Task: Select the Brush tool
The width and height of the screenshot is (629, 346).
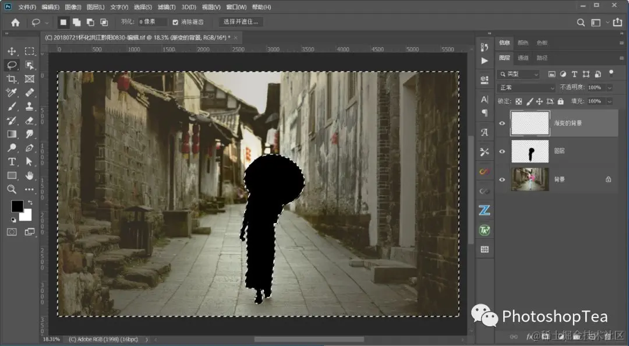Action: (x=12, y=107)
